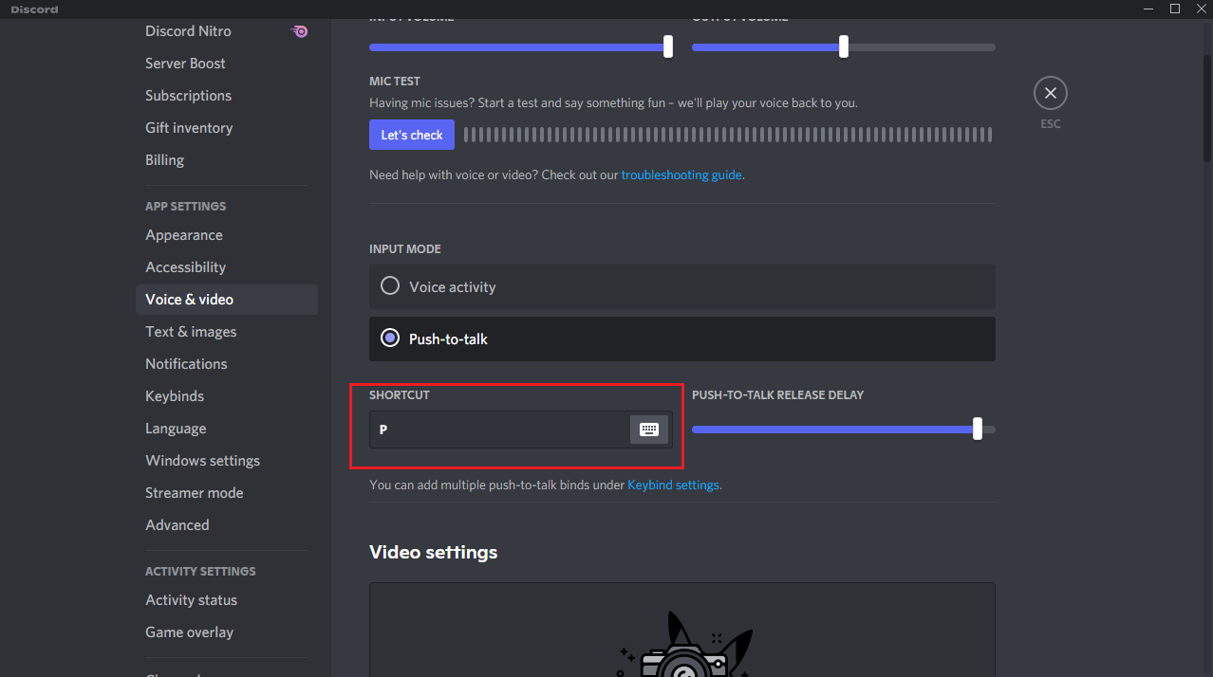Viewport: 1213px width, 677px height.
Task: Click the Let's check mic test button
Action: 411,134
